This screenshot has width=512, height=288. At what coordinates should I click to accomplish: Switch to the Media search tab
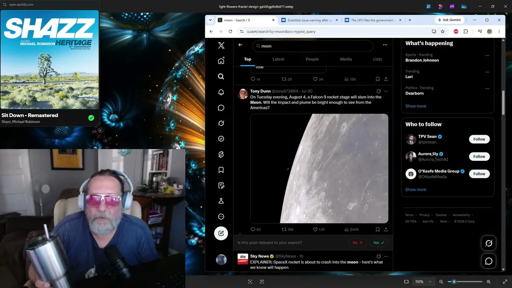point(346,59)
